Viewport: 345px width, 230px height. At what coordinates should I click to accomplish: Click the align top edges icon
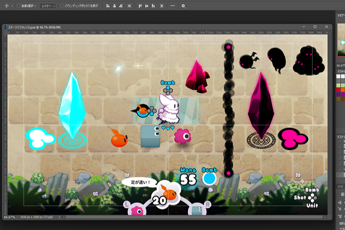click(140, 6)
